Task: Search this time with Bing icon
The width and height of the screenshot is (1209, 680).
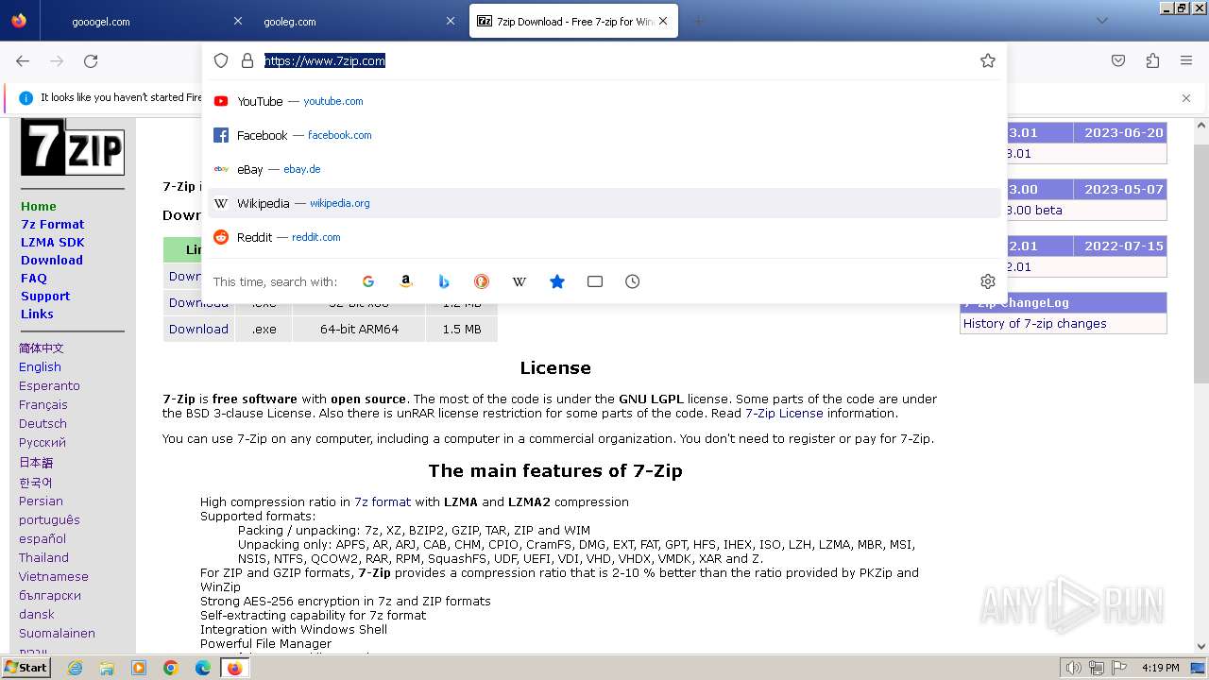Action: pyautogui.click(x=444, y=281)
